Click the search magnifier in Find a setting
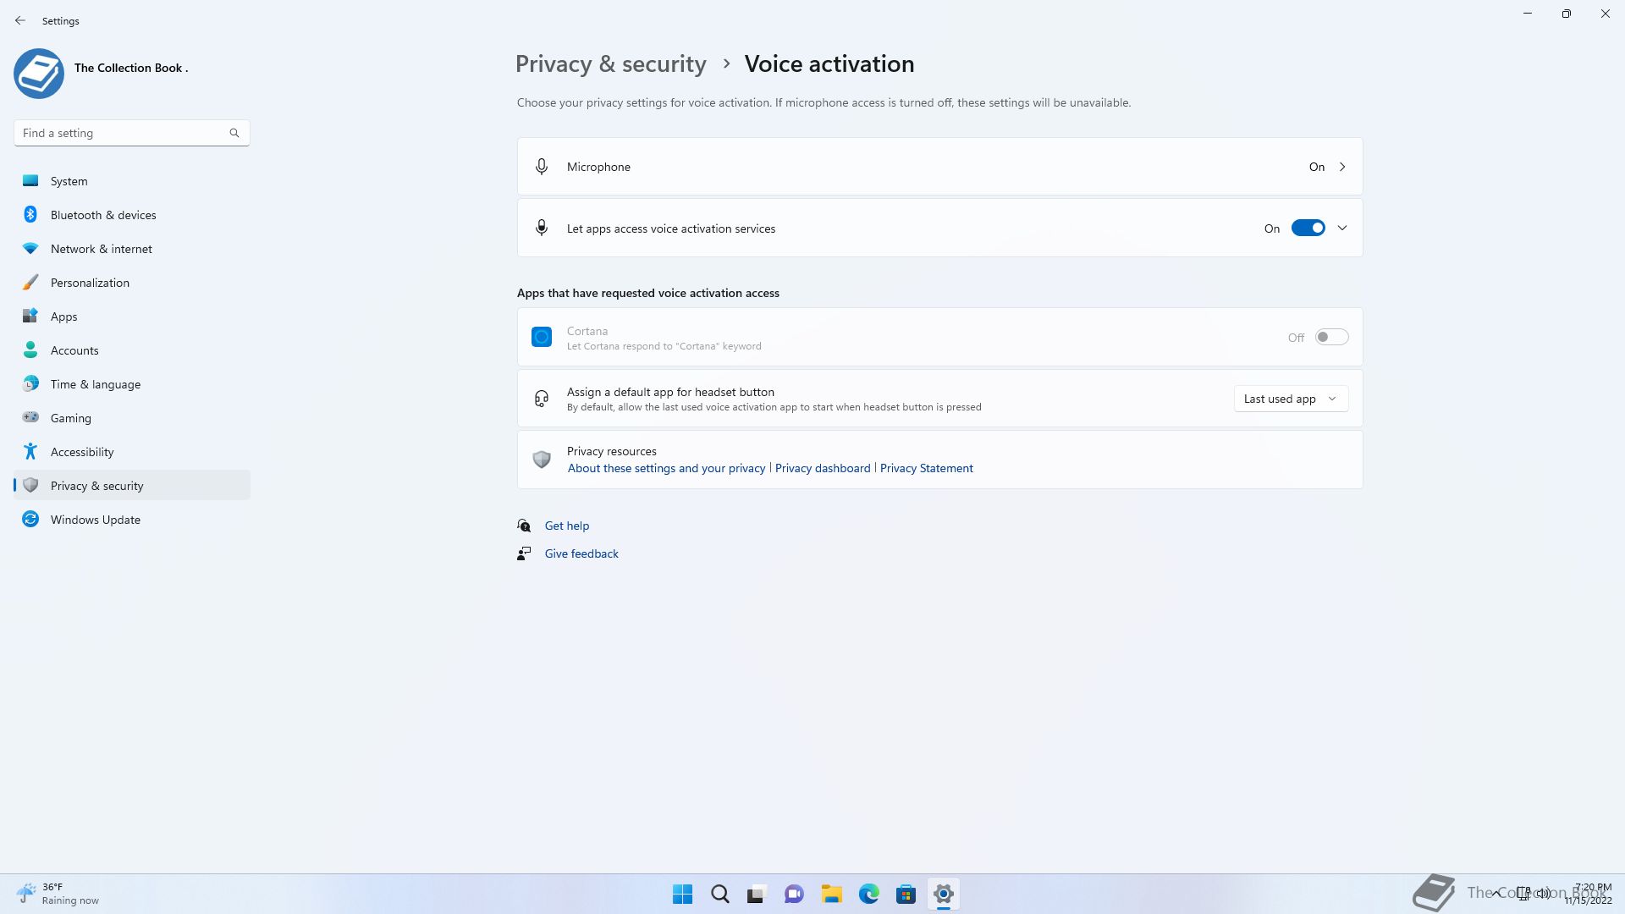The width and height of the screenshot is (1625, 914). [234, 133]
